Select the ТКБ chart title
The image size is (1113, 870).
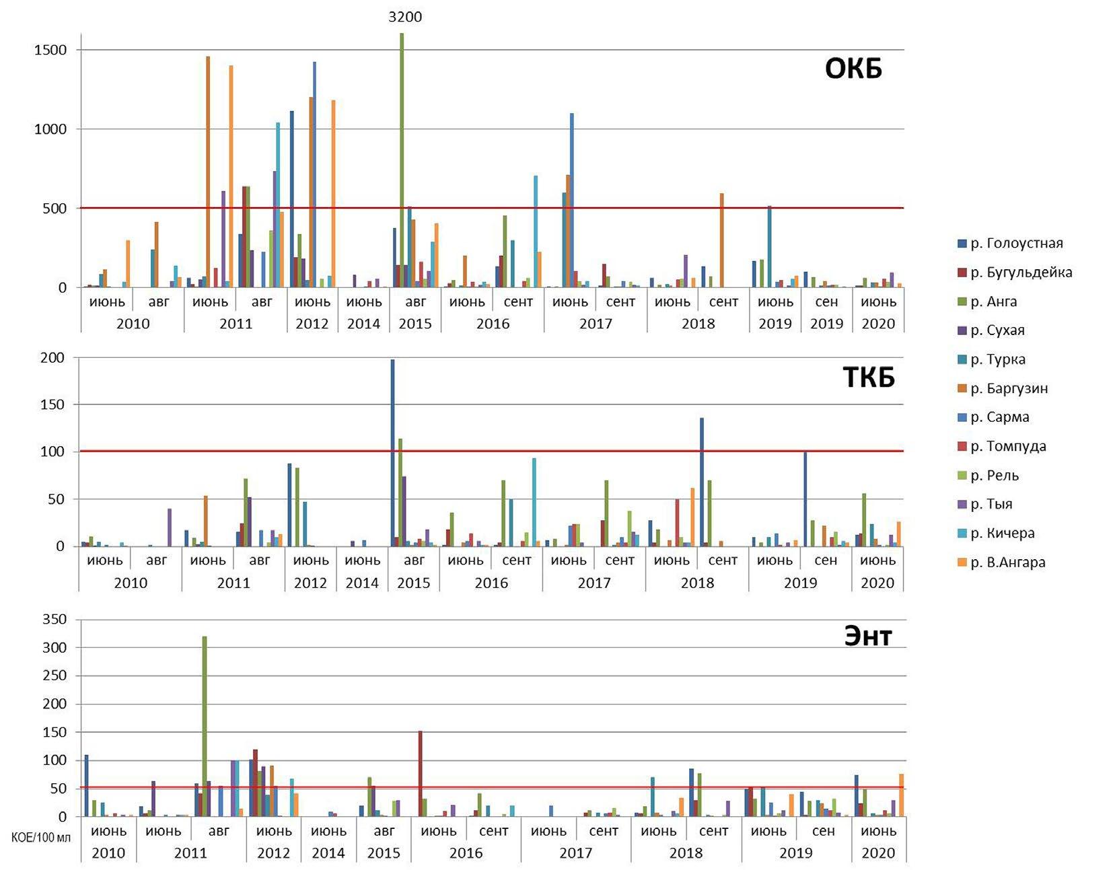click(x=869, y=378)
